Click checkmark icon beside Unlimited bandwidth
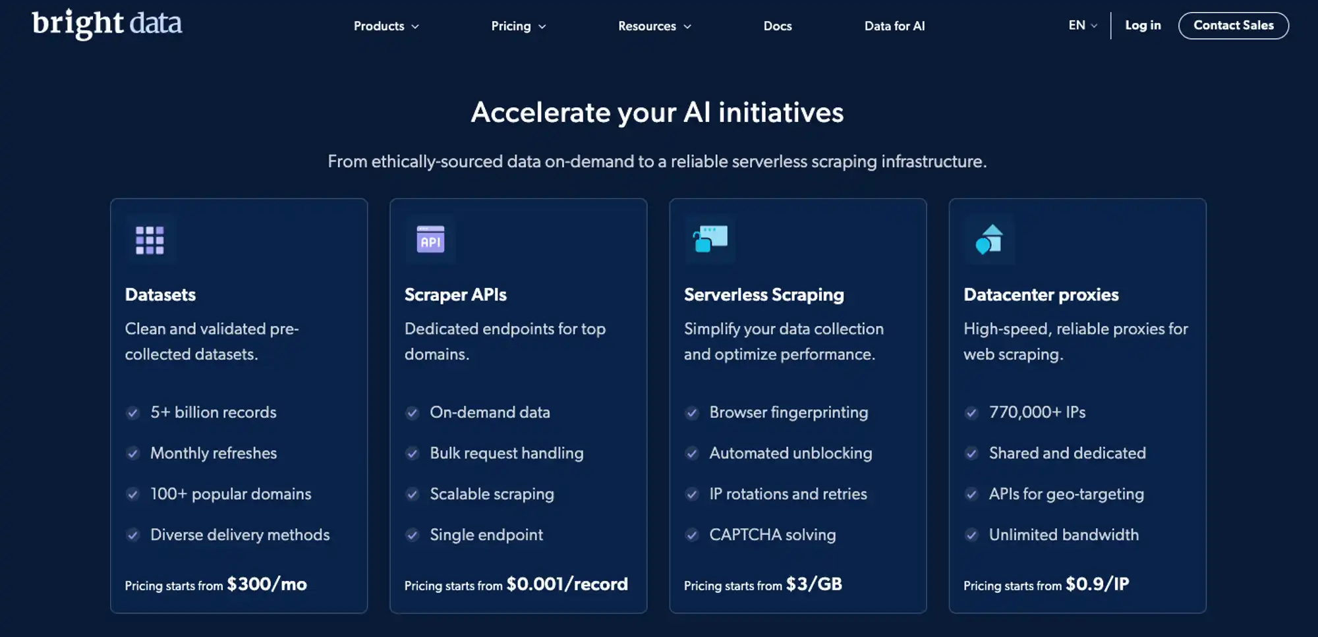The image size is (1318, 637). pos(971,535)
